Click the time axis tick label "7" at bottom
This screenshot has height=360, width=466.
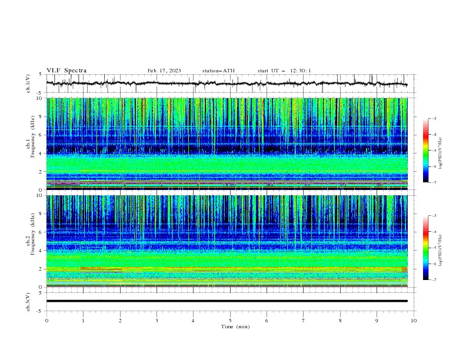304,321
